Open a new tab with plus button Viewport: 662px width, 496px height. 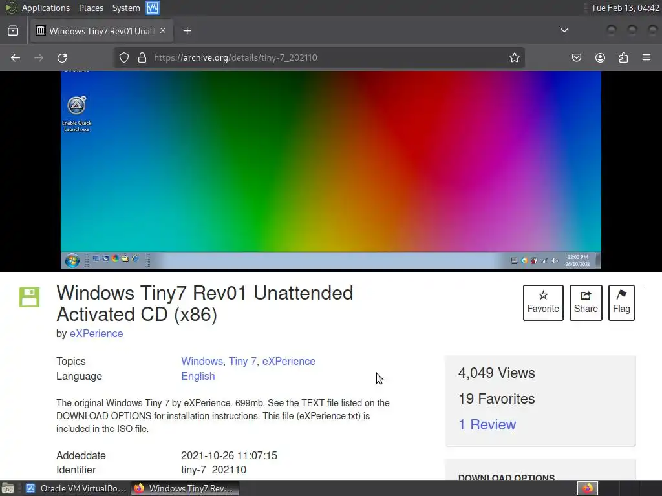coord(187,31)
